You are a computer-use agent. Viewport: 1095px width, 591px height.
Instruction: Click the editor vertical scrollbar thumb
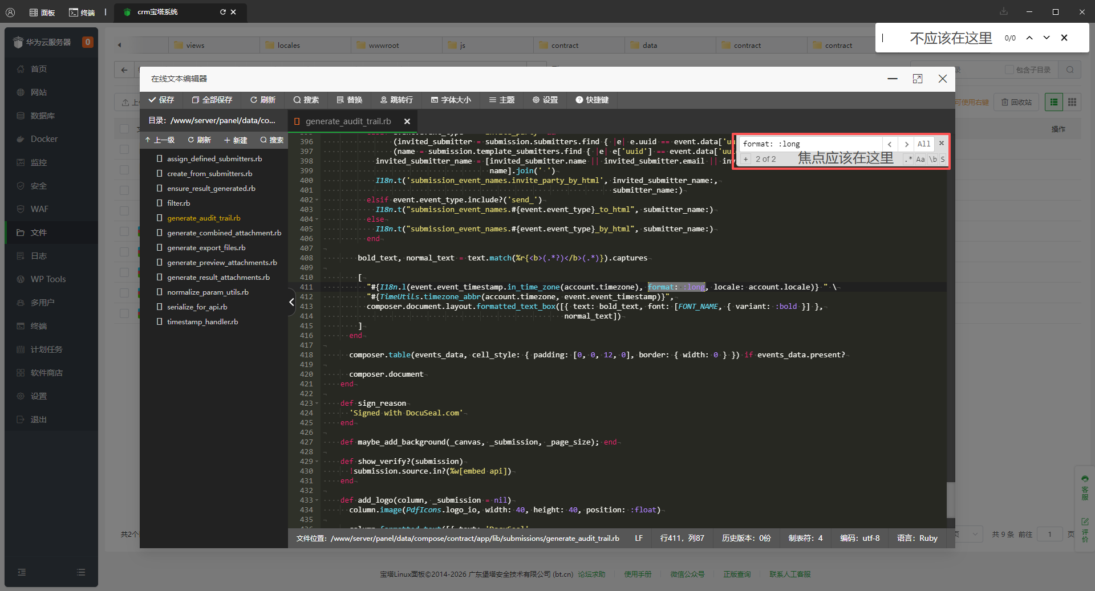950,499
